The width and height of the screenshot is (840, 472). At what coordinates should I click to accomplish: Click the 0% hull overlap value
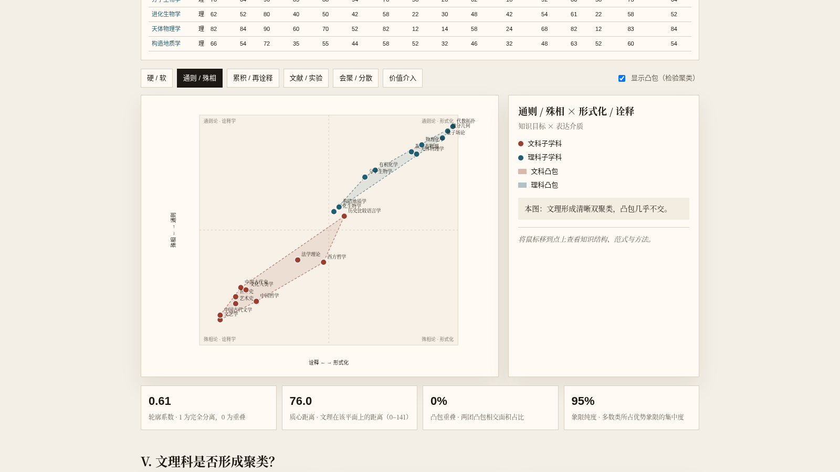[x=439, y=401]
